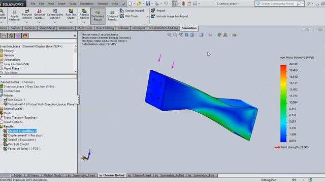This screenshot has width=325, height=182.
Task: Open the Save icon's dropdown arrow
Action: [152, 4]
